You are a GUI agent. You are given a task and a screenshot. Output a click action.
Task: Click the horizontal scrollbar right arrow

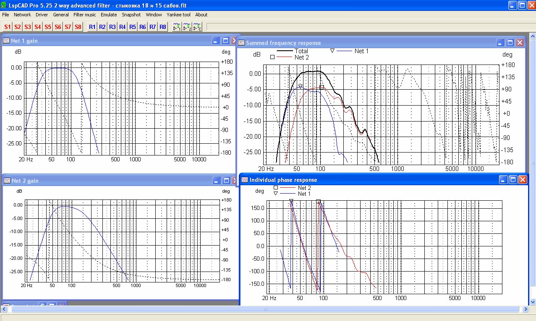pos(526,309)
